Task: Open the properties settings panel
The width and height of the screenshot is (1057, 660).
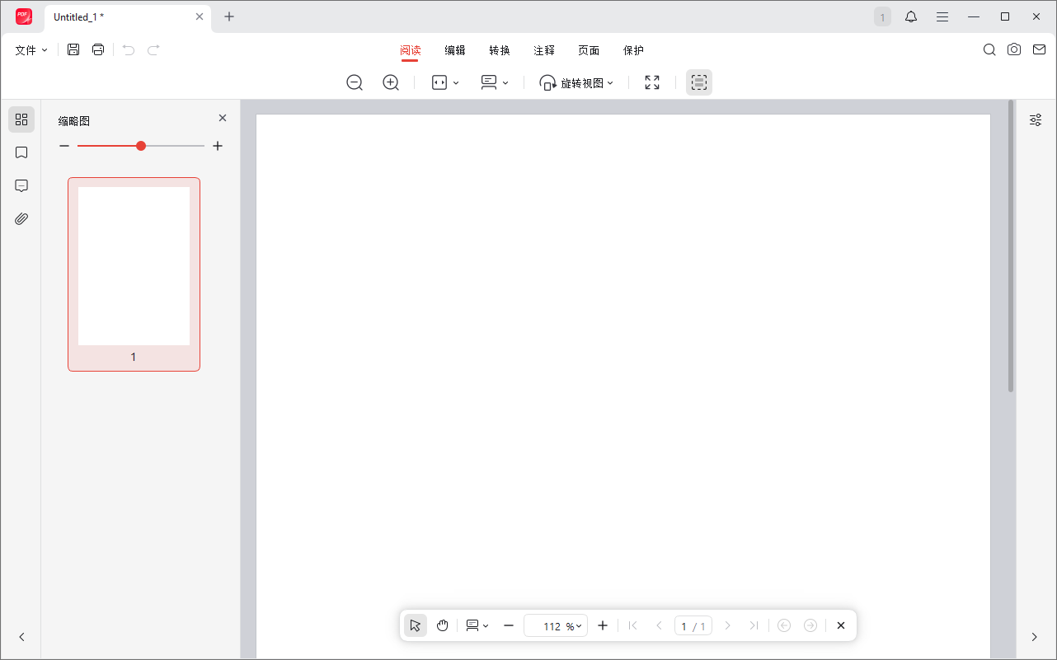Action: [1036, 119]
